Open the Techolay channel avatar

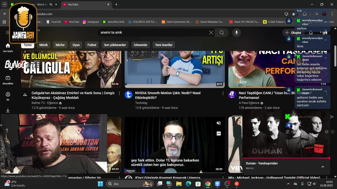pyautogui.click(x=128, y=94)
